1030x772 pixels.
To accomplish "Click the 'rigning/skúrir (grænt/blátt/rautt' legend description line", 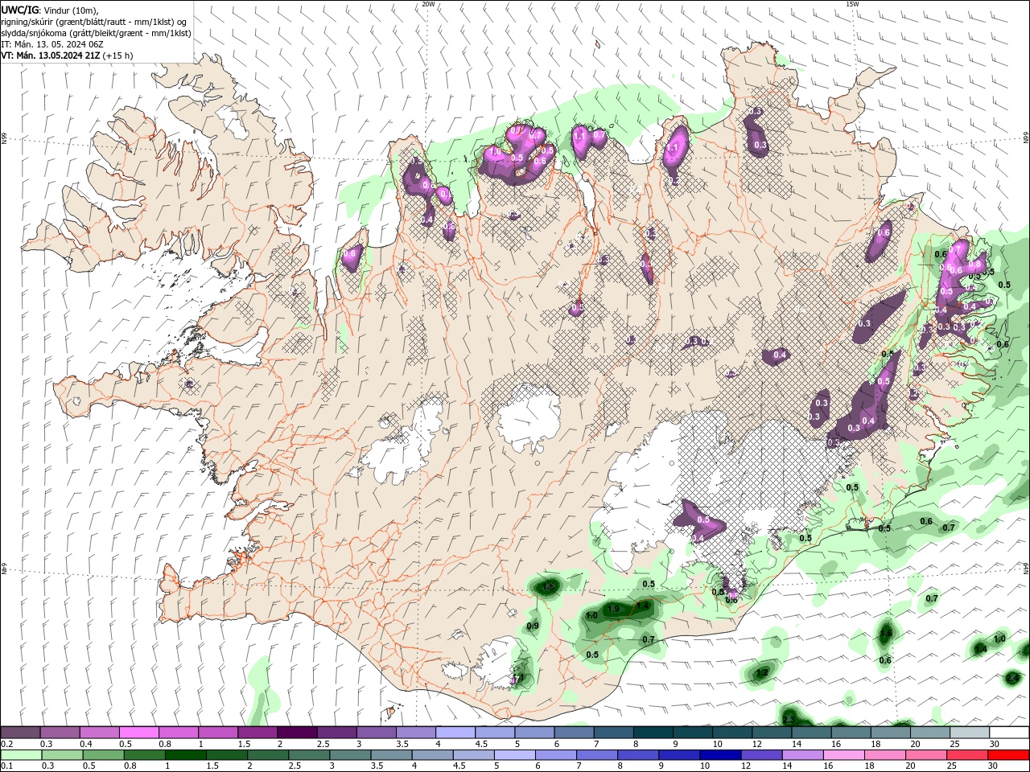I will coord(95,21).
